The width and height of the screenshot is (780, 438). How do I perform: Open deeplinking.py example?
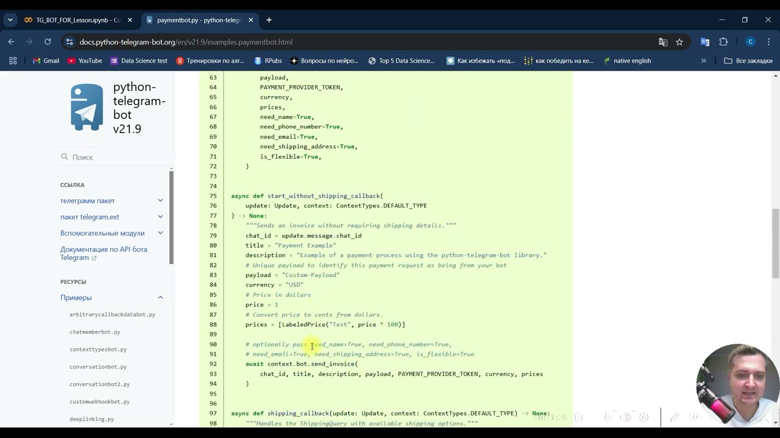point(92,419)
